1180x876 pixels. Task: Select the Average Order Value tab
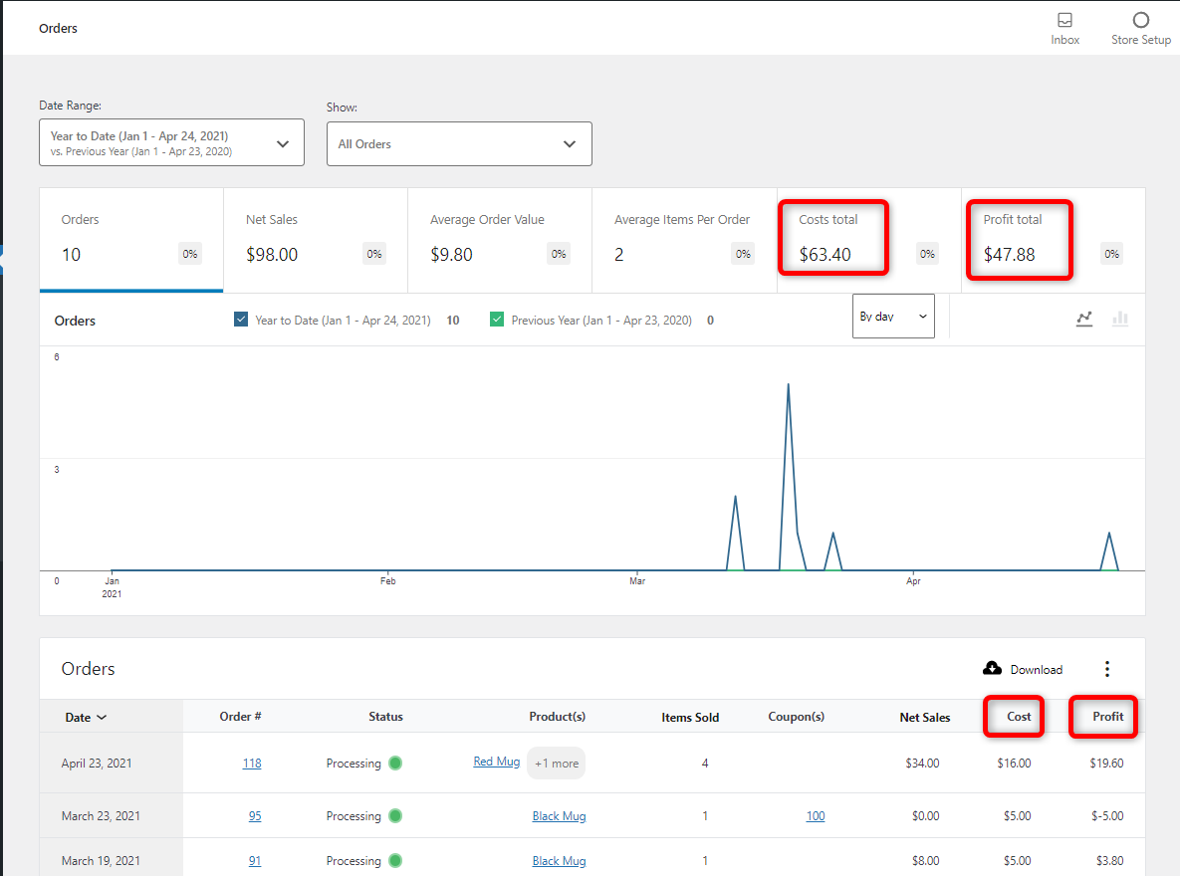pyautogui.click(x=500, y=240)
